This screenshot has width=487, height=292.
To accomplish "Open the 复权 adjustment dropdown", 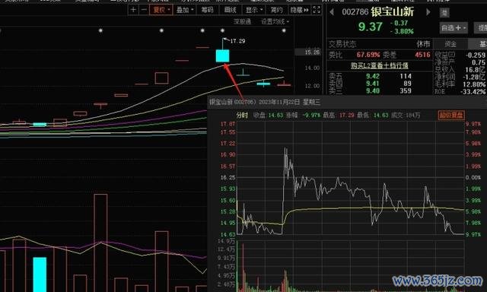I will [x=161, y=10].
